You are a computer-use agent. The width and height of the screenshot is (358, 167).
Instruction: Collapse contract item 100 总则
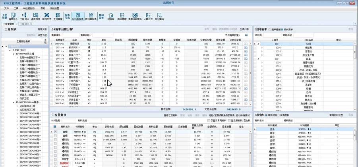click(258, 44)
